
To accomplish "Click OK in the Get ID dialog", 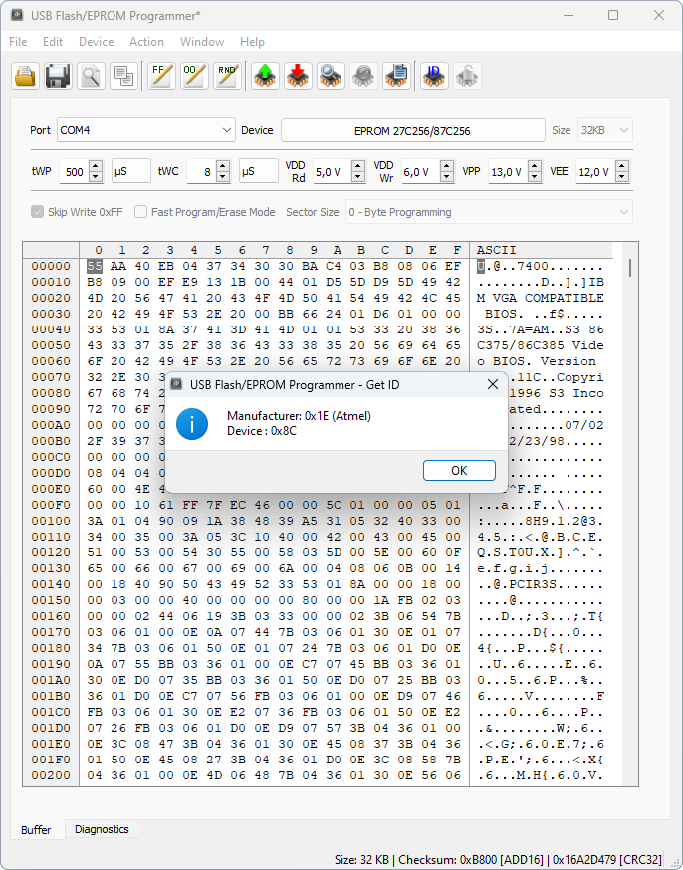I will 459,471.
